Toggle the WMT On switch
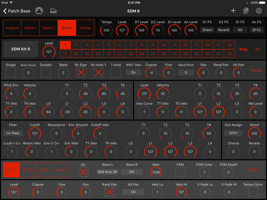This screenshot has height=200, width=267. pyautogui.click(x=83, y=172)
